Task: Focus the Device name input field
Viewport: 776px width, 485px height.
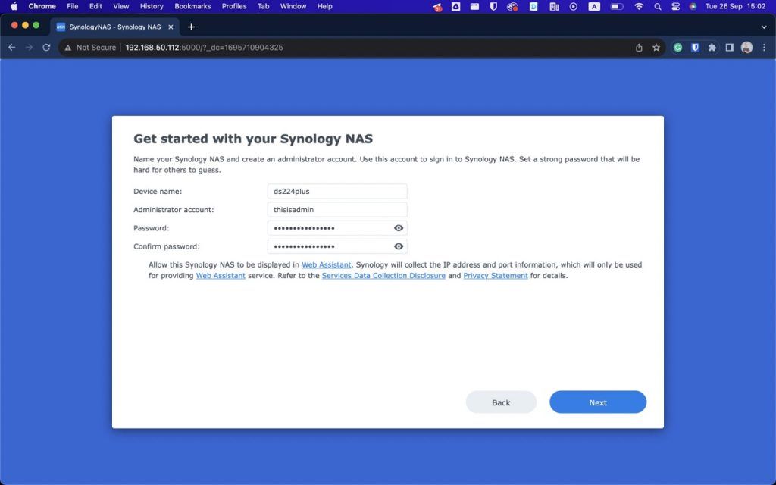Action: click(337, 192)
